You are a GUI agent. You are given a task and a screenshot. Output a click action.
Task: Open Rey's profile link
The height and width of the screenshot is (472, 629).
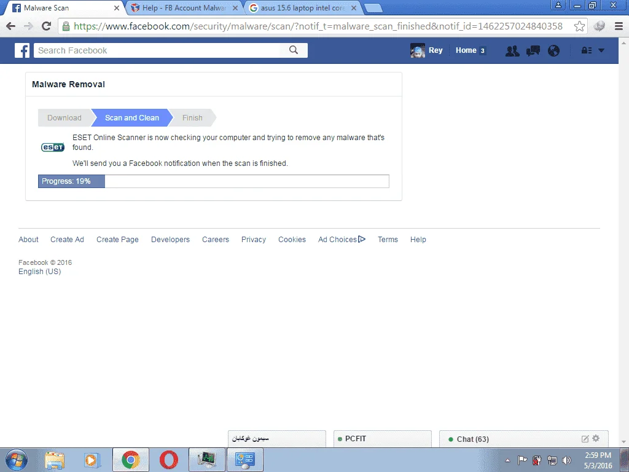[x=436, y=50]
